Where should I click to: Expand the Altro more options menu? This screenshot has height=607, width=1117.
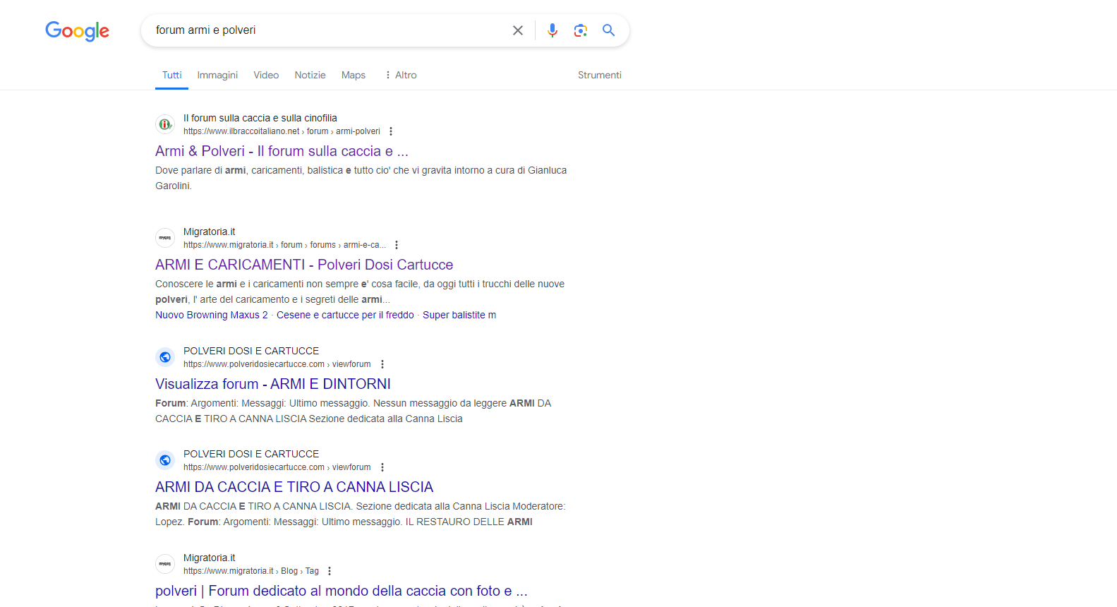tap(400, 75)
